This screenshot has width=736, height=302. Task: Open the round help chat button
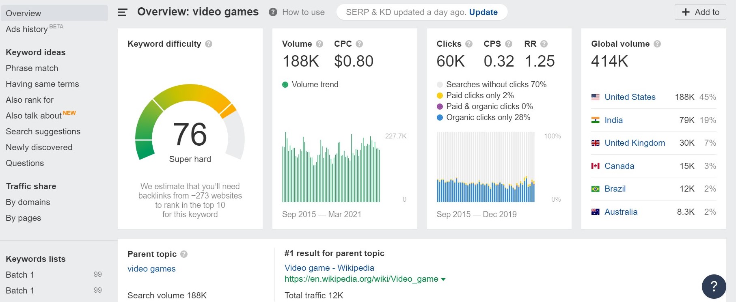(714, 286)
